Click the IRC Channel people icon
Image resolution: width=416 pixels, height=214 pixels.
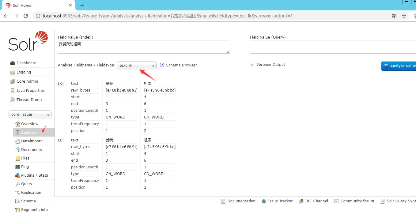[301, 201]
